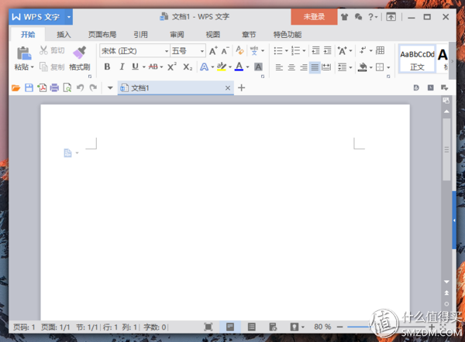Open bullet list style dropdown
The image size is (465, 342).
point(287,50)
